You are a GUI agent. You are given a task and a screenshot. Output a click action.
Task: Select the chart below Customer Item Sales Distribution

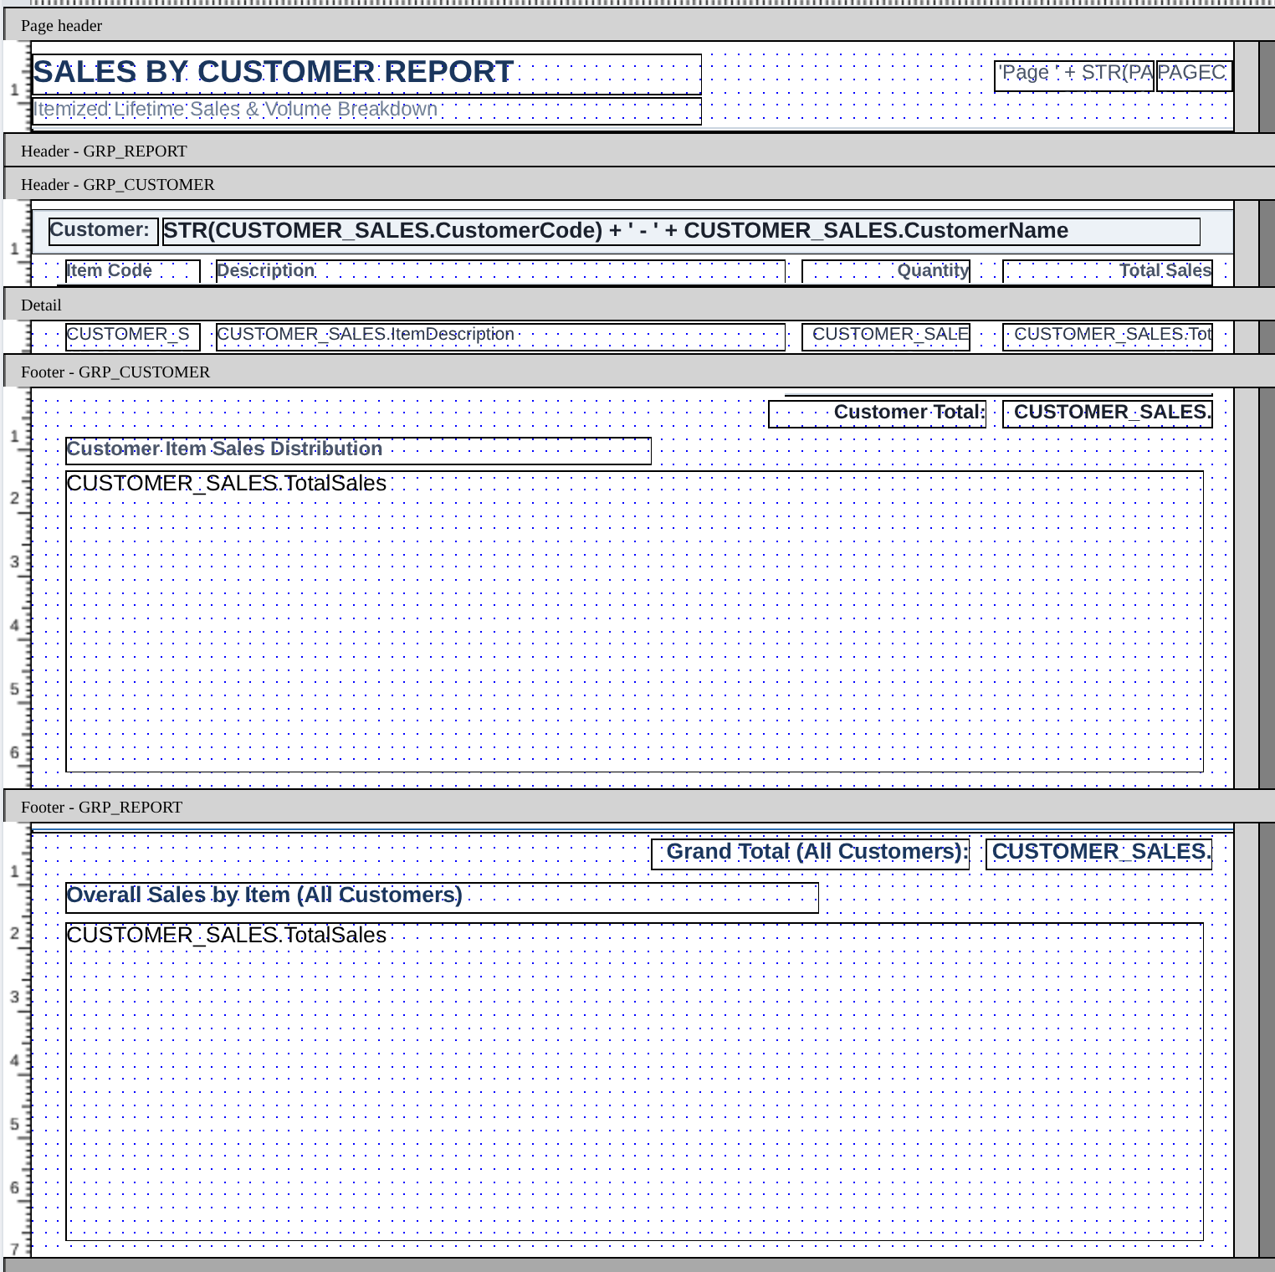click(634, 622)
